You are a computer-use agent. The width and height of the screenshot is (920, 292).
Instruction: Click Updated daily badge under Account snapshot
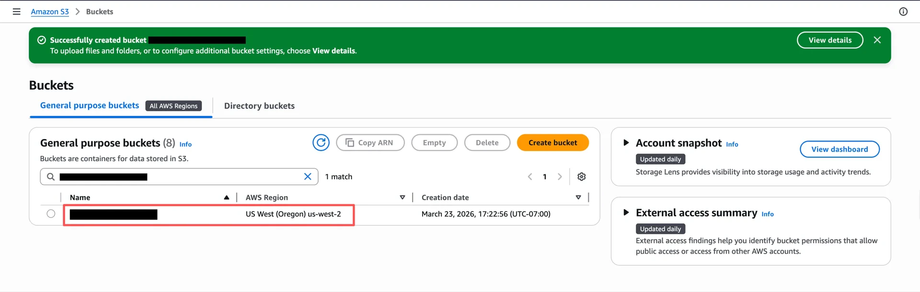[x=660, y=159]
